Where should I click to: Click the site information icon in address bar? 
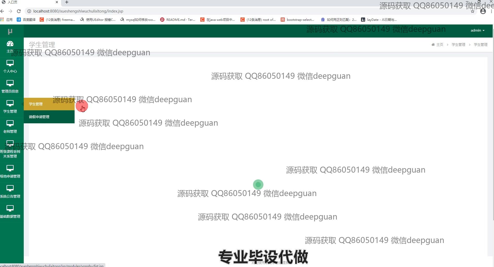pyautogui.click(x=29, y=11)
